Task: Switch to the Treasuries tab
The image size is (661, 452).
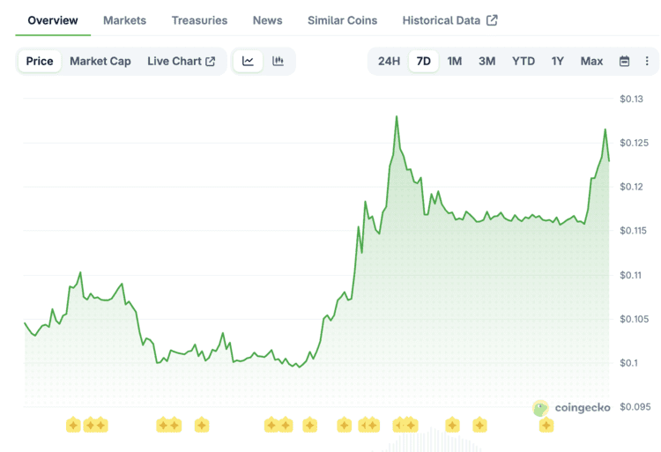Action: [199, 20]
